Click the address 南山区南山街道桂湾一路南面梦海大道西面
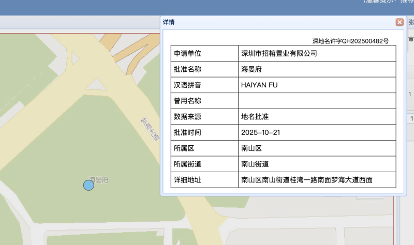The width and height of the screenshot is (414, 245). pos(307,180)
